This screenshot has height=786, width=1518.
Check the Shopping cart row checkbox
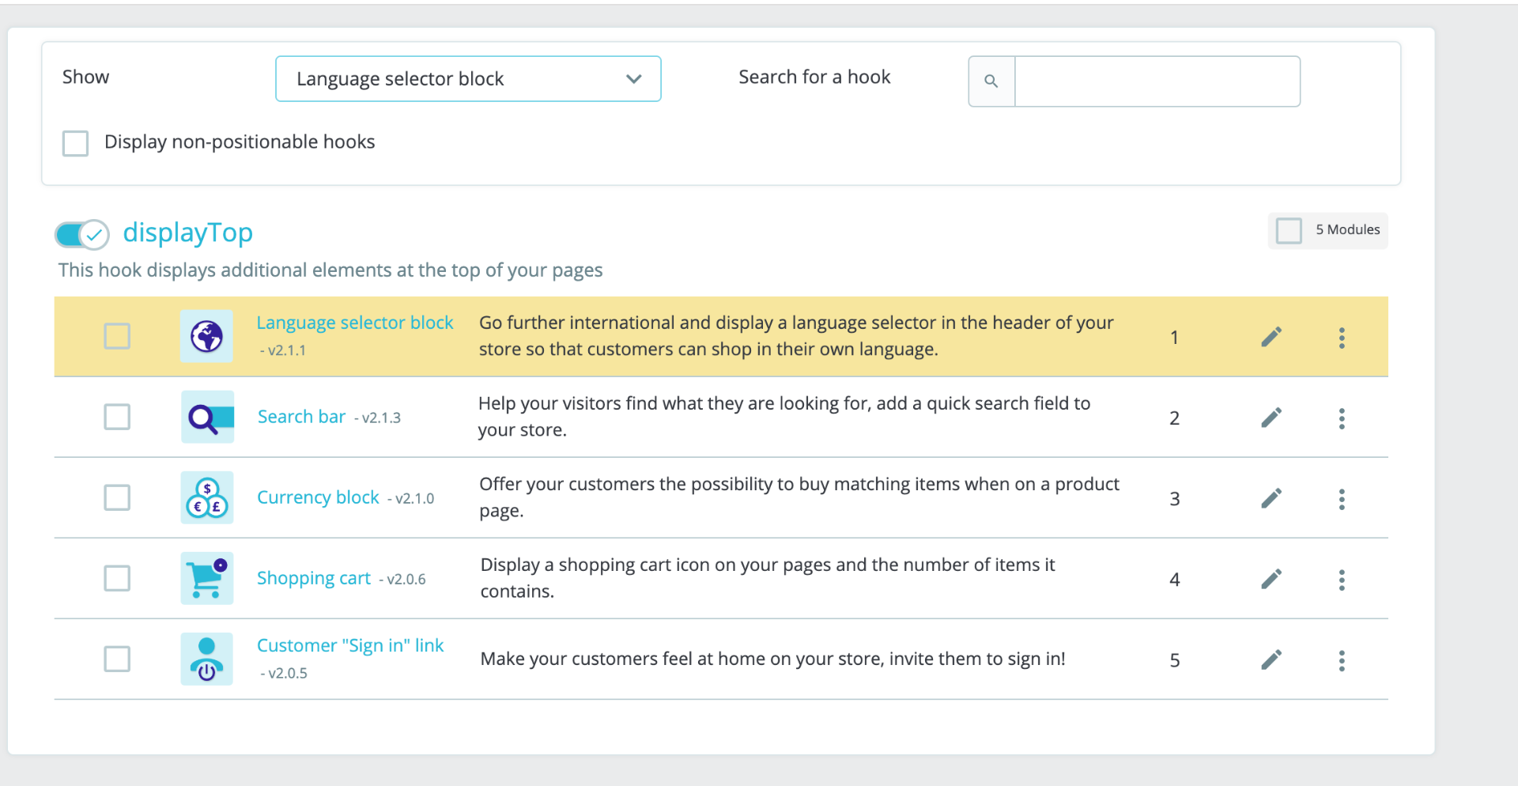tap(117, 578)
